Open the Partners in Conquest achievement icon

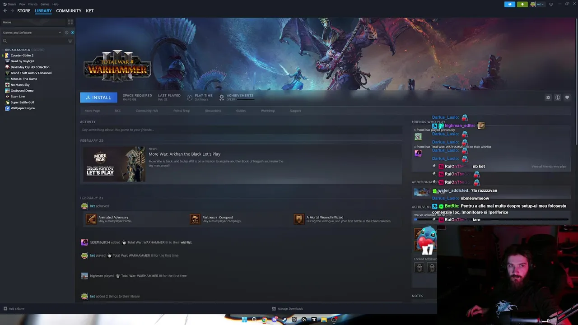tap(195, 219)
